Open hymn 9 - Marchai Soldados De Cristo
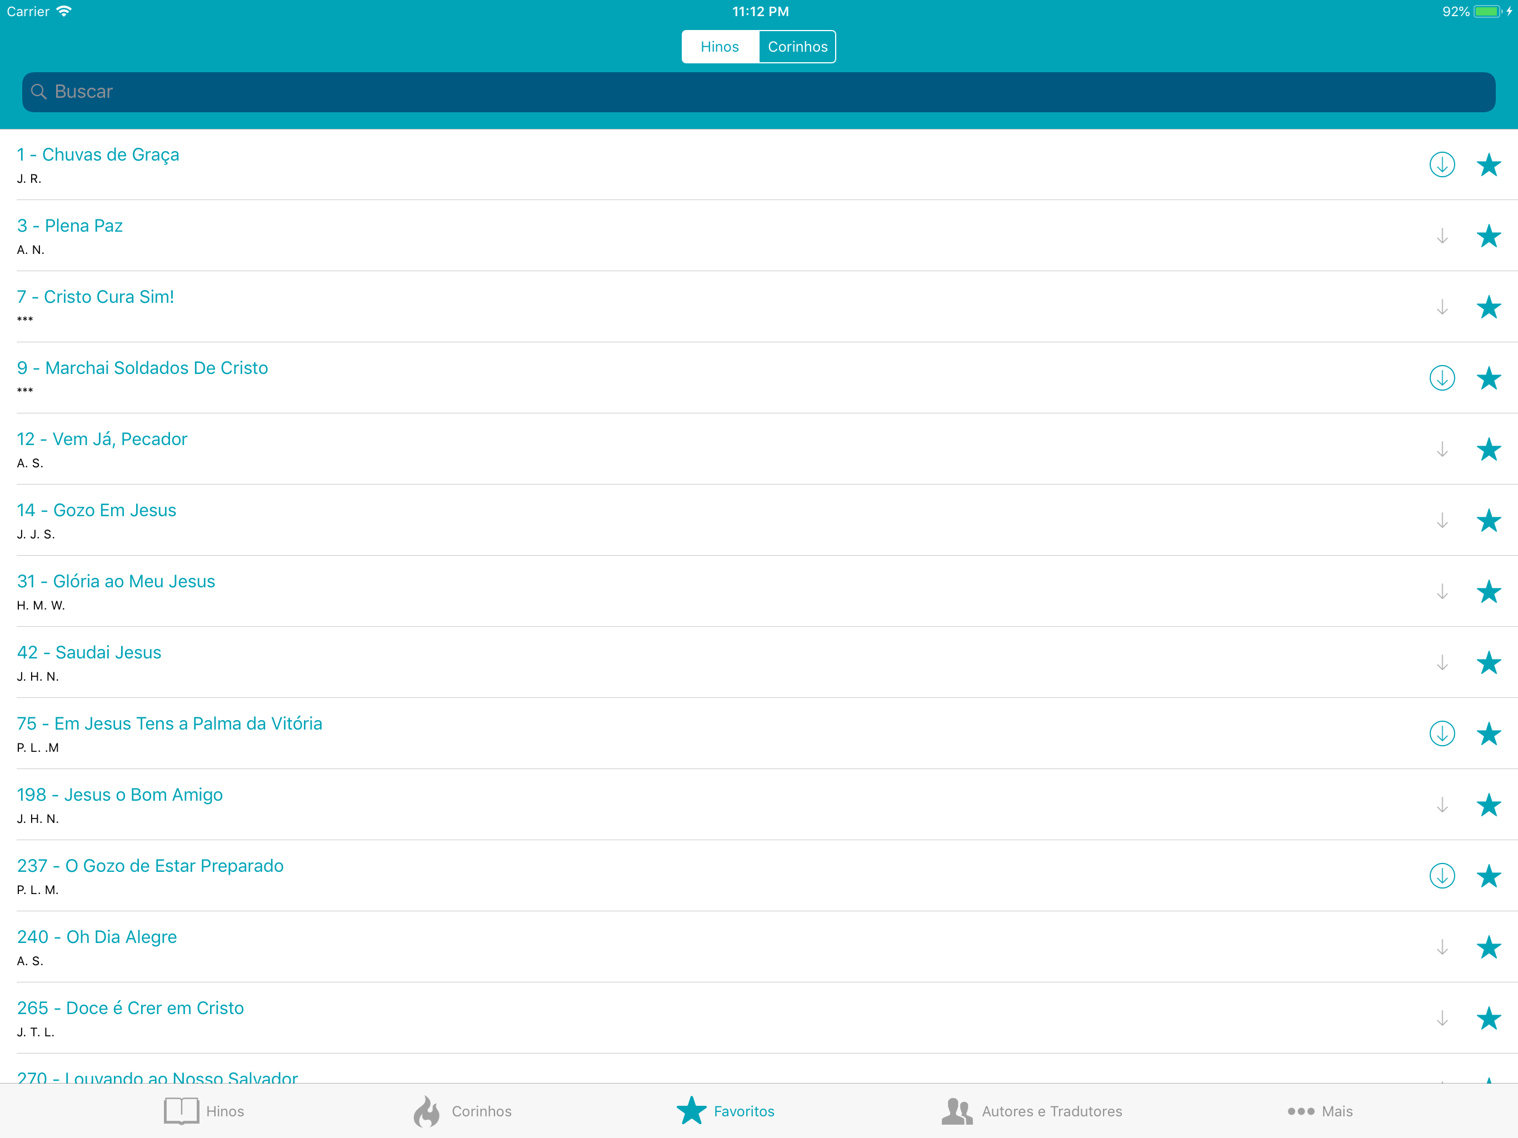Viewport: 1518px width, 1138px height. tap(759, 377)
